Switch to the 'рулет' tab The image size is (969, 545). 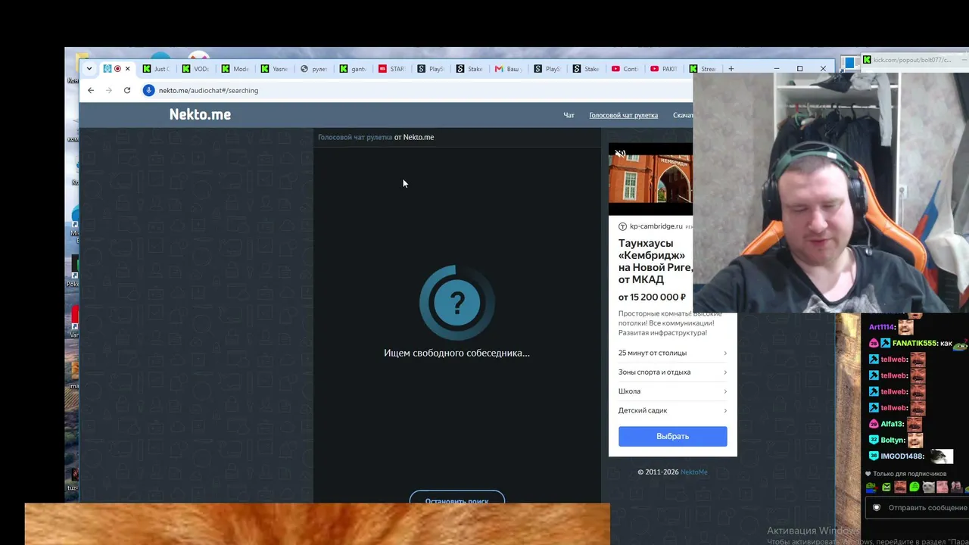[313, 69]
